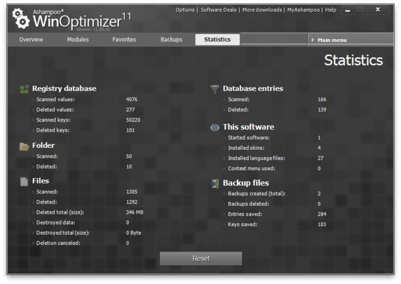Open the Software Deals link
401x284 pixels.
[x=219, y=10]
